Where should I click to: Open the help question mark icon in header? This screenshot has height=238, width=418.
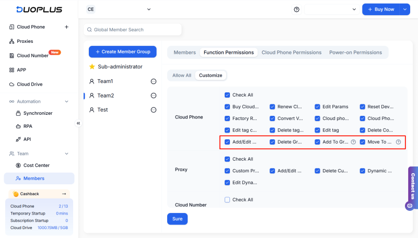(297, 9)
